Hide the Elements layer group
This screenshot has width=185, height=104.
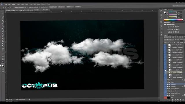point(165,84)
